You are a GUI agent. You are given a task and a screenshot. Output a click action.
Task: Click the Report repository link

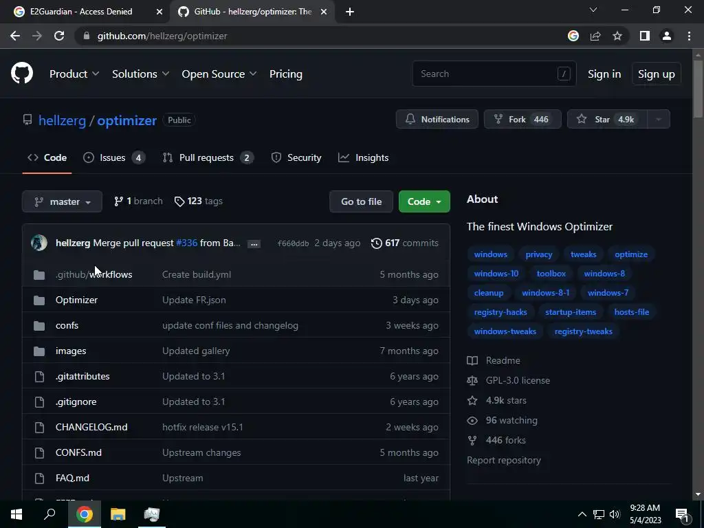(504, 460)
